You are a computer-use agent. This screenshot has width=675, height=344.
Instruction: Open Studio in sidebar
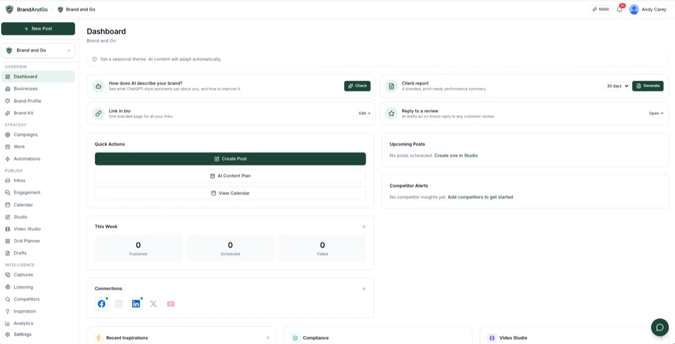pos(38,217)
